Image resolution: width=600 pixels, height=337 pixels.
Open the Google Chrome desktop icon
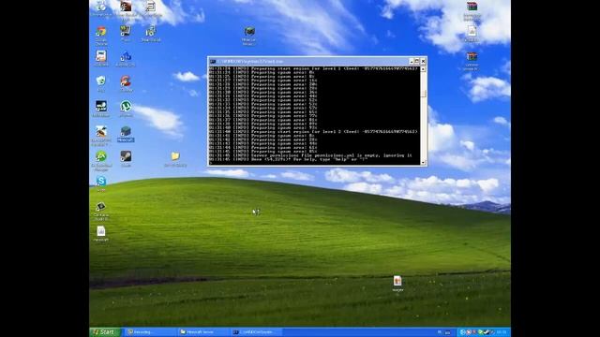(101, 32)
